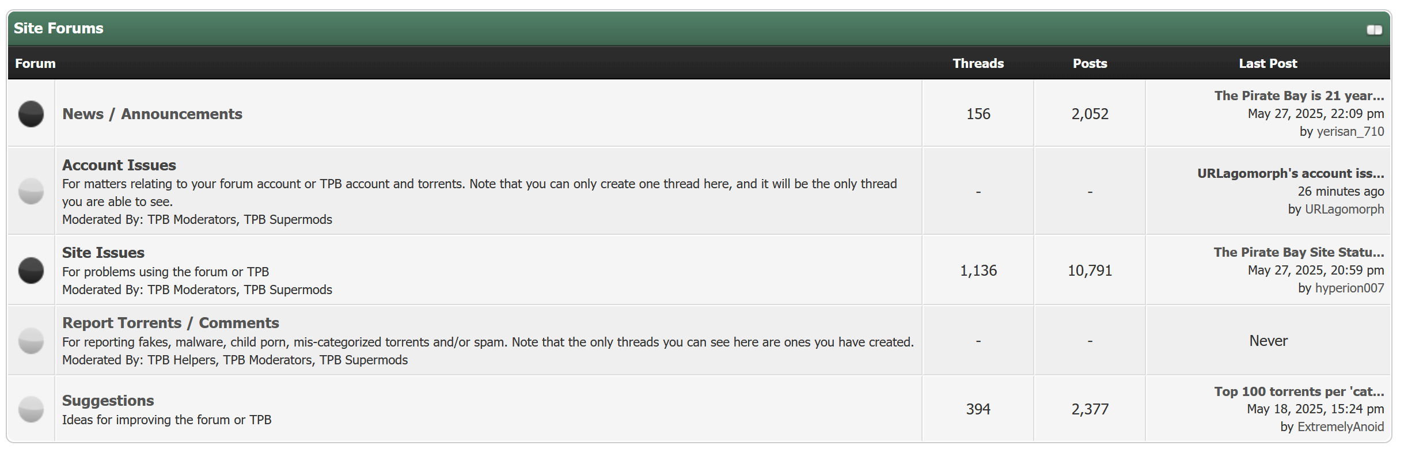1404x453 pixels.
Task: Open last post 'URLagomorph's account iss...'
Action: (x=1290, y=173)
